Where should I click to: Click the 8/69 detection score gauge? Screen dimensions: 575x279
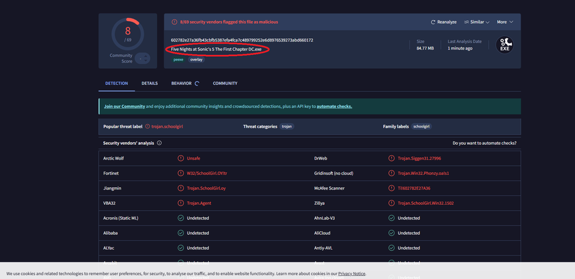(128, 35)
